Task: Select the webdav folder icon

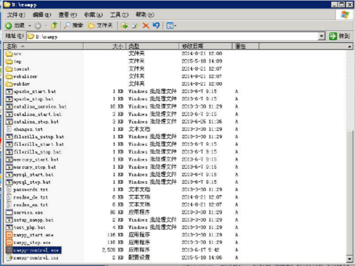Action: click(9, 84)
